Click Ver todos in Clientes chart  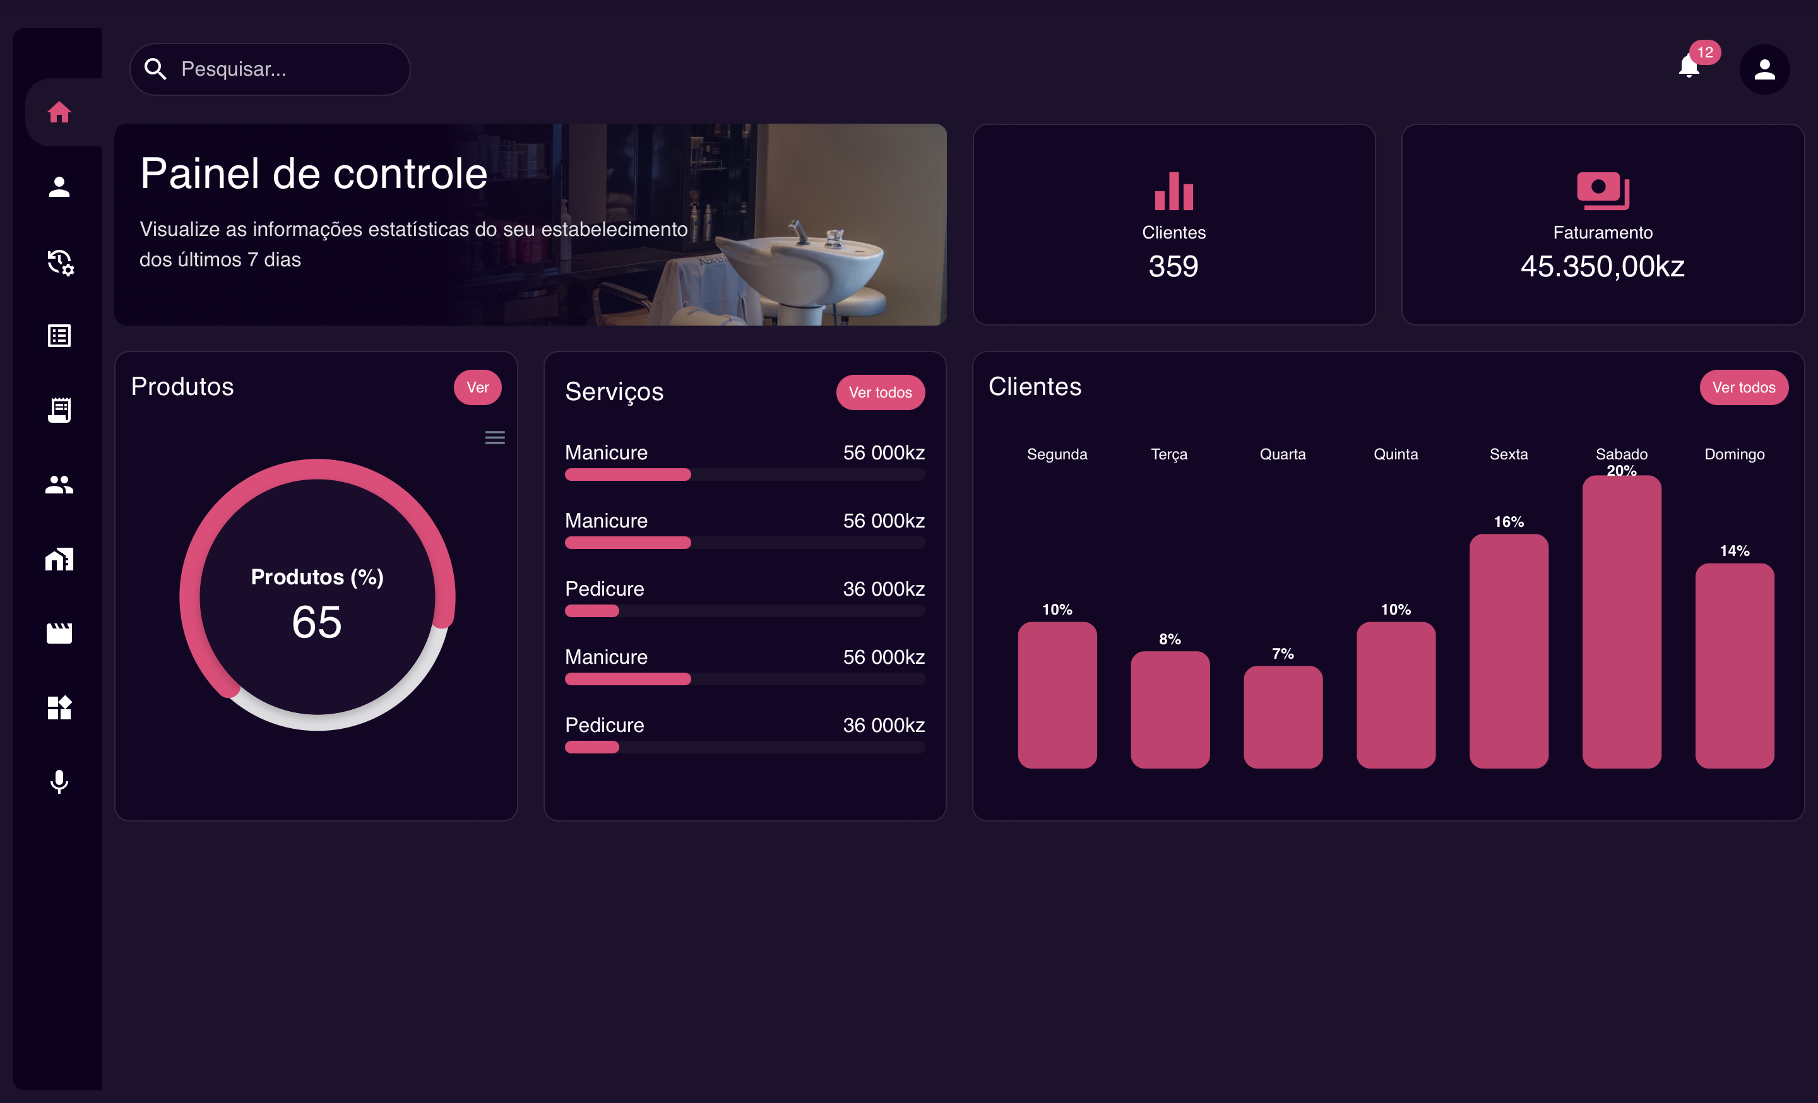(x=1743, y=387)
